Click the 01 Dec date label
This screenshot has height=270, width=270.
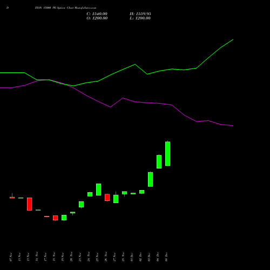tap(132, 257)
